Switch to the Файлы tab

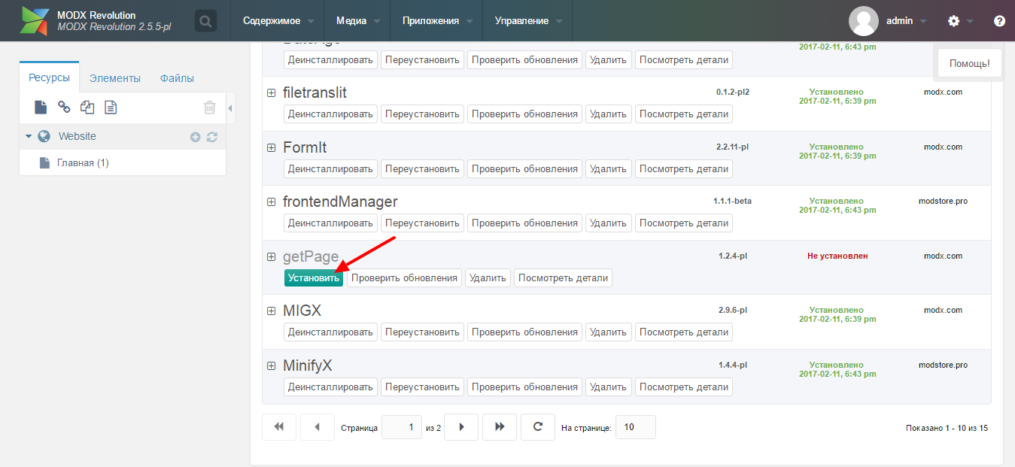[177, 78]
